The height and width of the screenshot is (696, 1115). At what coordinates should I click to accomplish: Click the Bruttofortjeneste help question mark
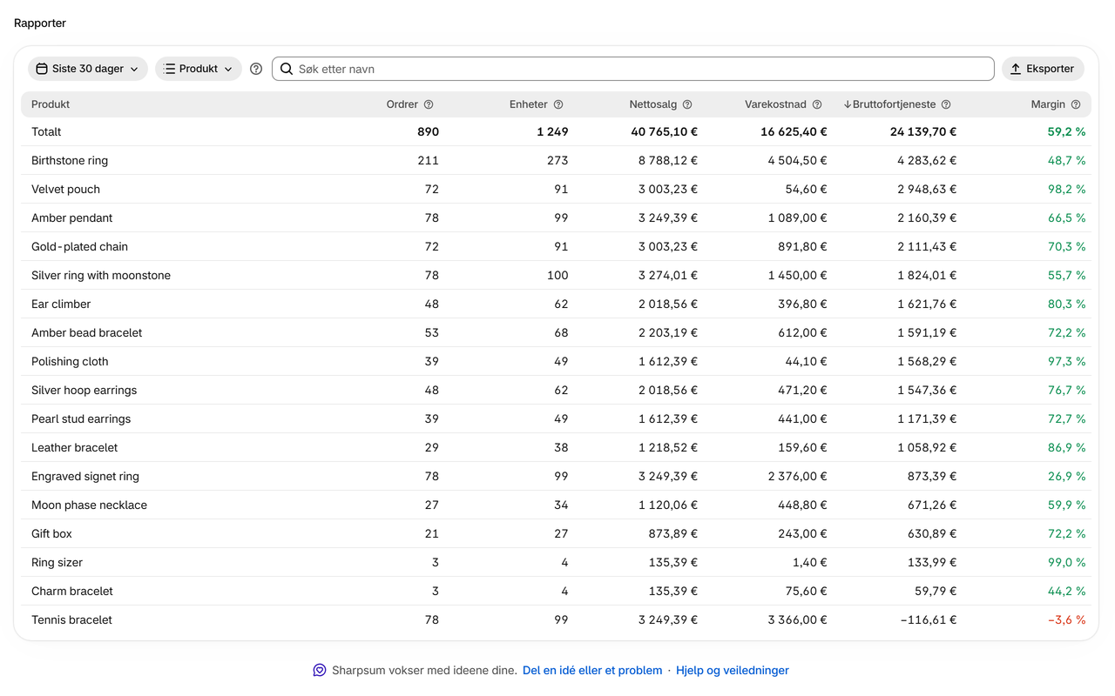[946, 104]
